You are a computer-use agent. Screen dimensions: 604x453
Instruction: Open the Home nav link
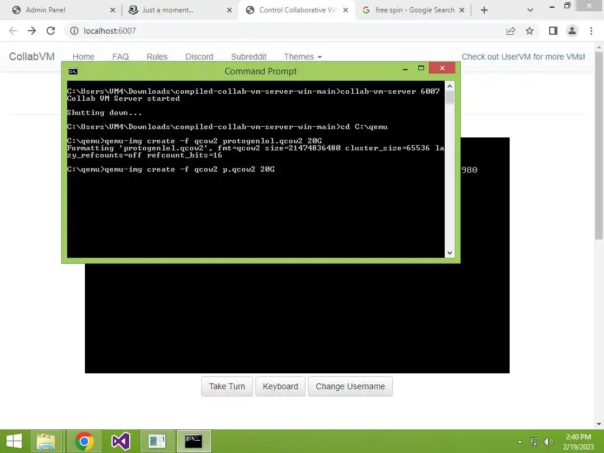83,57
